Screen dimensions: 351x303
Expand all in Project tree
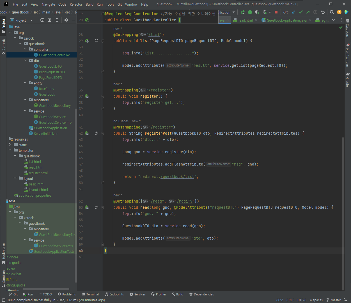click(x=50, y=20)
